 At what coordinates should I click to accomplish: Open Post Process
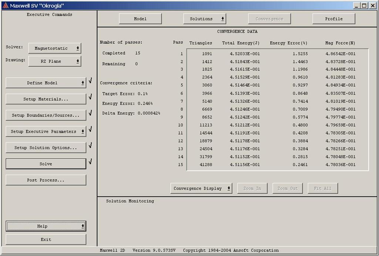(x=46, y=180)
